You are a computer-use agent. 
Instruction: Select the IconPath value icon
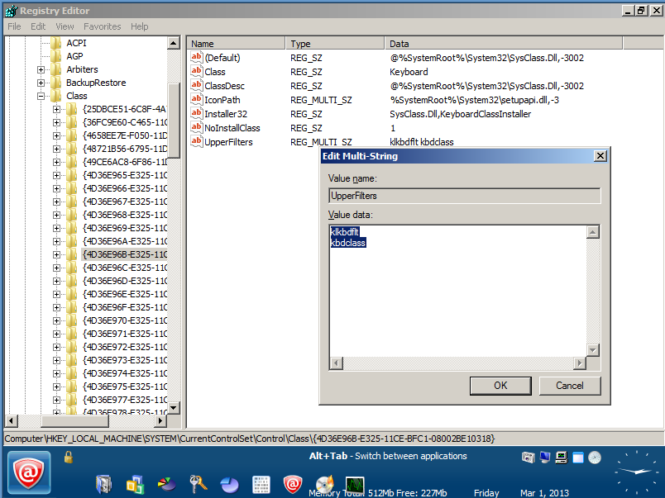tap(196, 99)
